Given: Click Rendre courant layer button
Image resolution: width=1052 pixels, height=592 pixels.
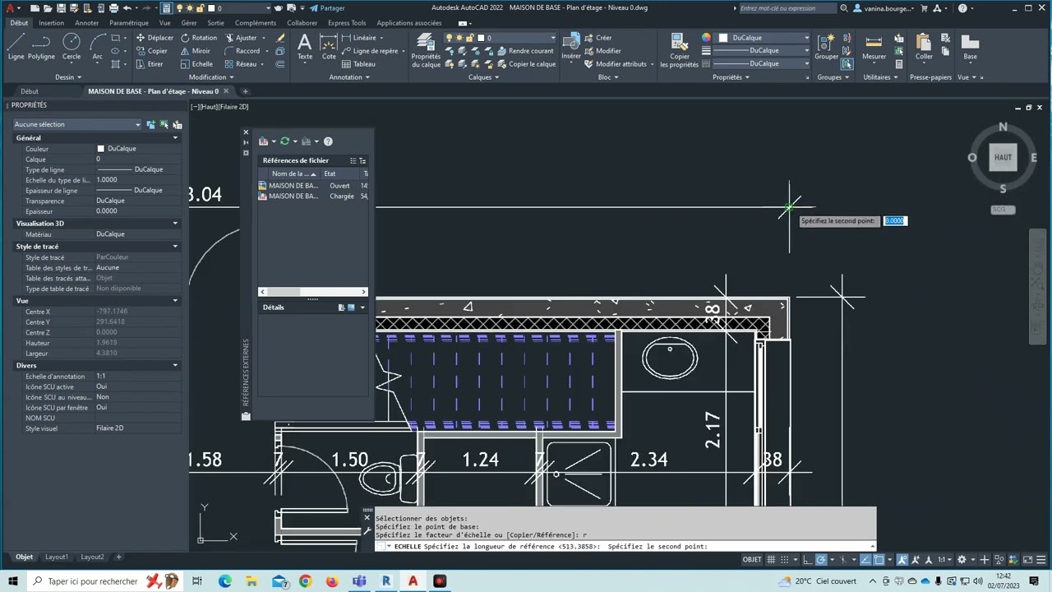Looking at the screenshot, I should tap(525, 51).
